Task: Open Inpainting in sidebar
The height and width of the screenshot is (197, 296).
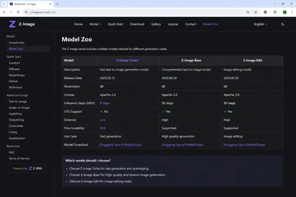Action: click(15, 114)
